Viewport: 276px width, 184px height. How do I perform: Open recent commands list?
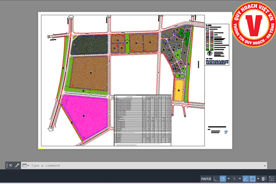click(x=25, y=165)
